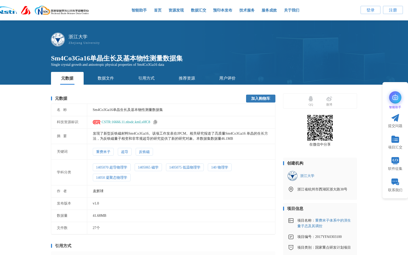
Task: Click the NSTL logo in header
Action: pyautogui.click(x=8, y=10)
